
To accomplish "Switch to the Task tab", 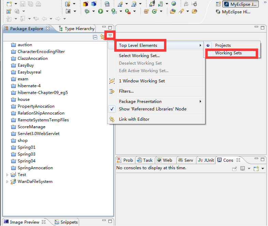I will click(145, 160).
